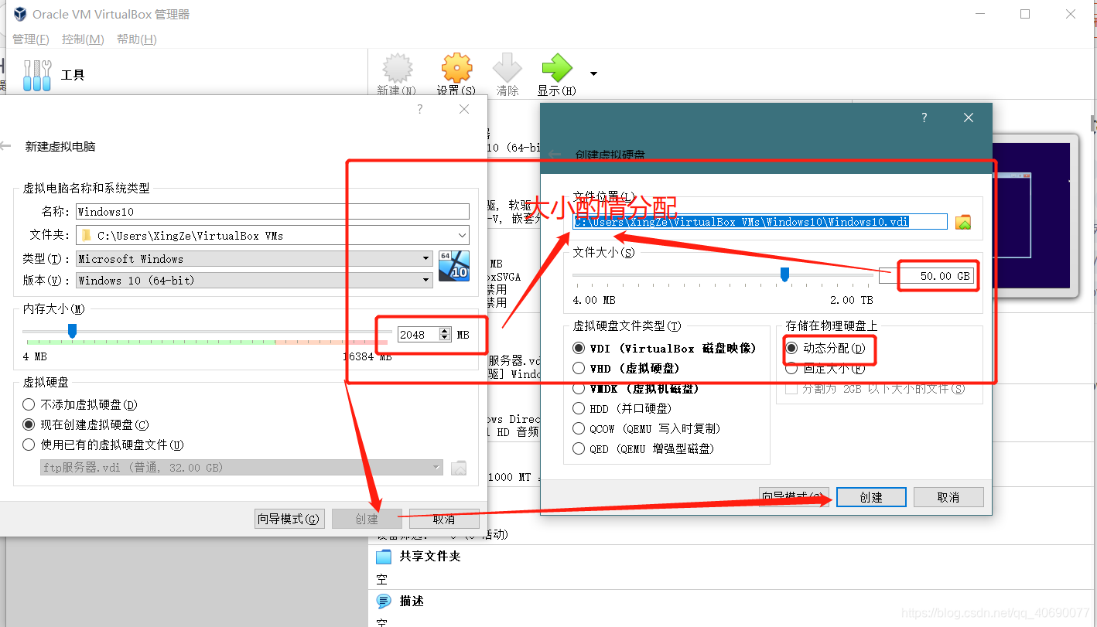Select QED (QEMU 增强型磁盘) disk type
The image size is (1097, 627).
click(x=579, y=448)
